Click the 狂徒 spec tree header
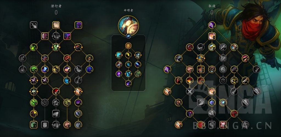This screenshot has height=137, width=281. pyautogui.click(x=212, y=6)
